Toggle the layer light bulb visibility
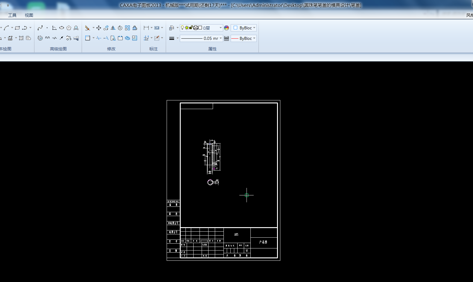This screenshot has width=473, height=282. pyautogui.click(x=182, y=28)
